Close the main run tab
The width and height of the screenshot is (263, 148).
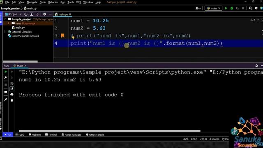click(25, 66)
